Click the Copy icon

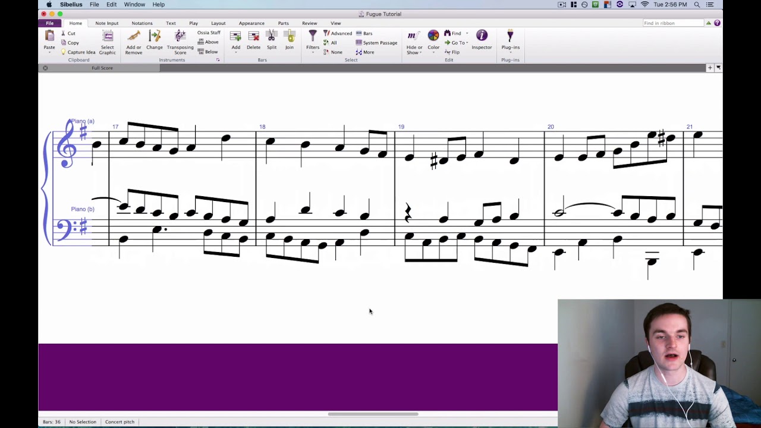[x=64, y=43]
